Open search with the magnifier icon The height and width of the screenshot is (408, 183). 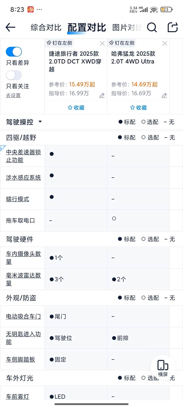tap(152, 27)
